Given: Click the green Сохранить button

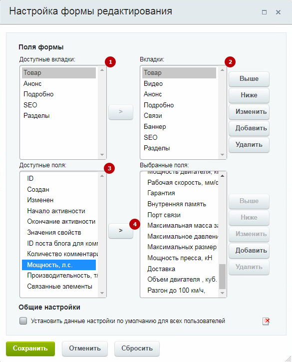Looking at the screenshot, I should click(x=30, y=349).
